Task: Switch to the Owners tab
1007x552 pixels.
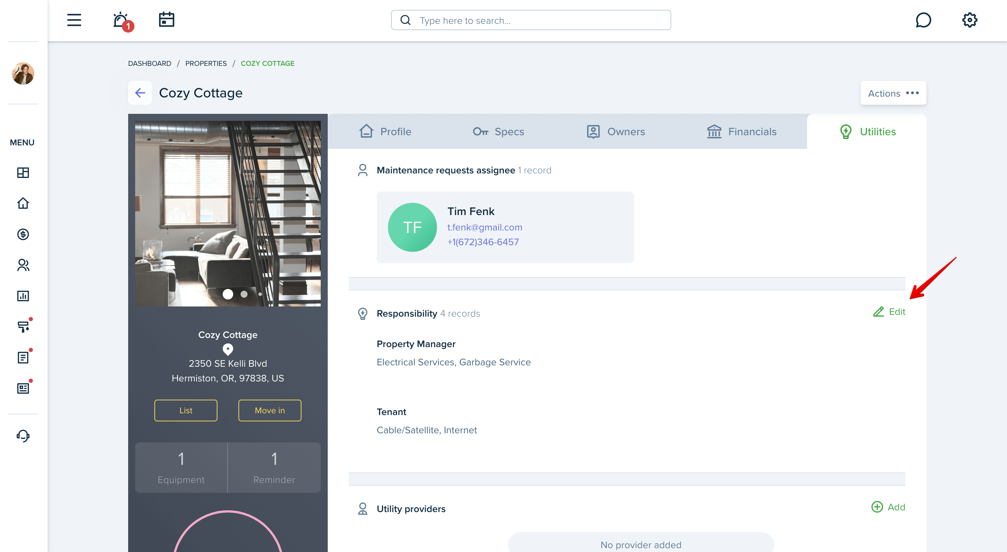Action: [616, 131]
